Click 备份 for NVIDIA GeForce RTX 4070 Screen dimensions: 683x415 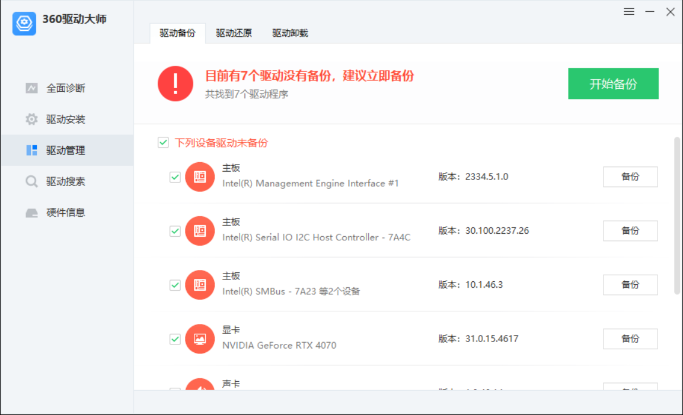point(630,339)
